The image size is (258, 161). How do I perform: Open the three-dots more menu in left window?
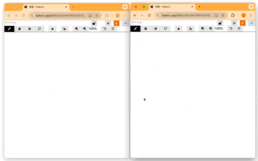pos(125,23)
